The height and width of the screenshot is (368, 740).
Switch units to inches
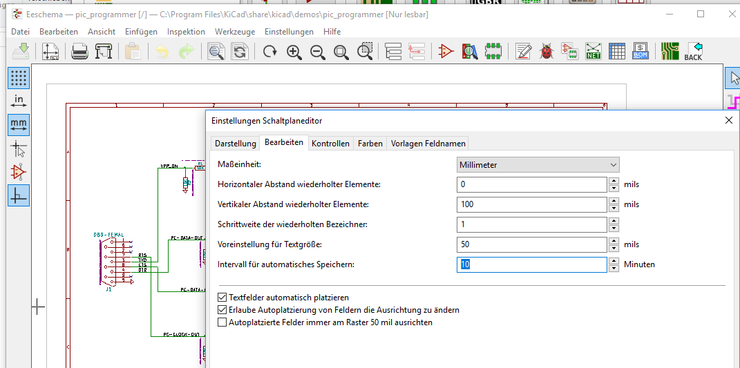[19, 101]
